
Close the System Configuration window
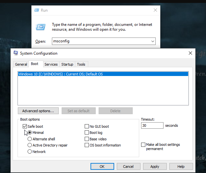pos(190,53)
